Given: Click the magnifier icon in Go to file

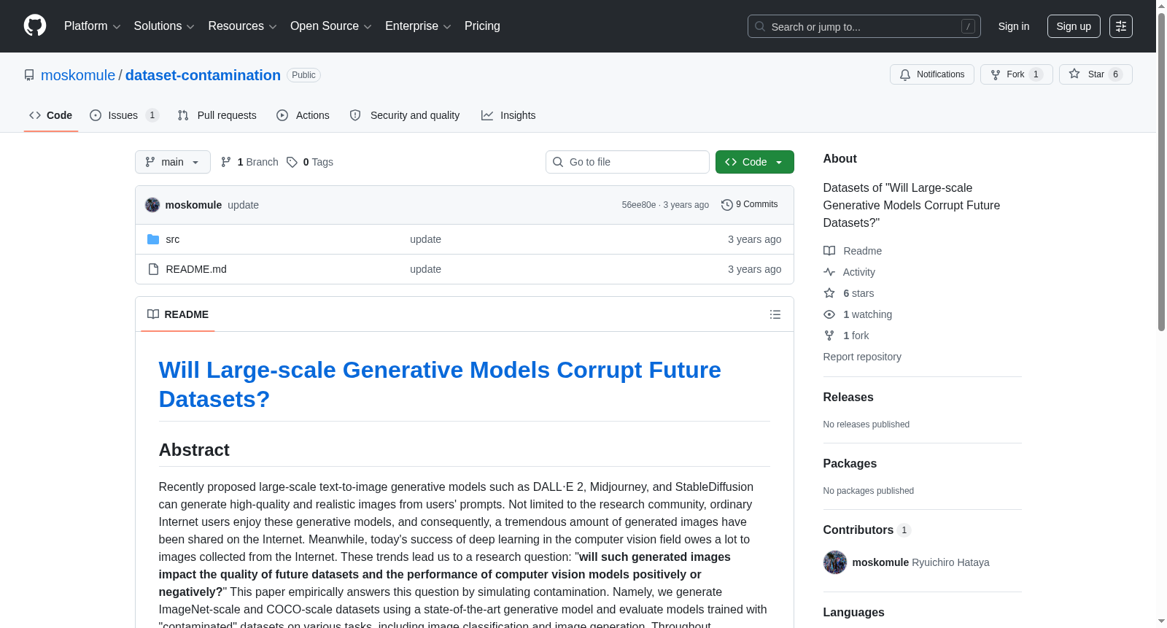Looking at the screenshot, I should click(558, 162).
